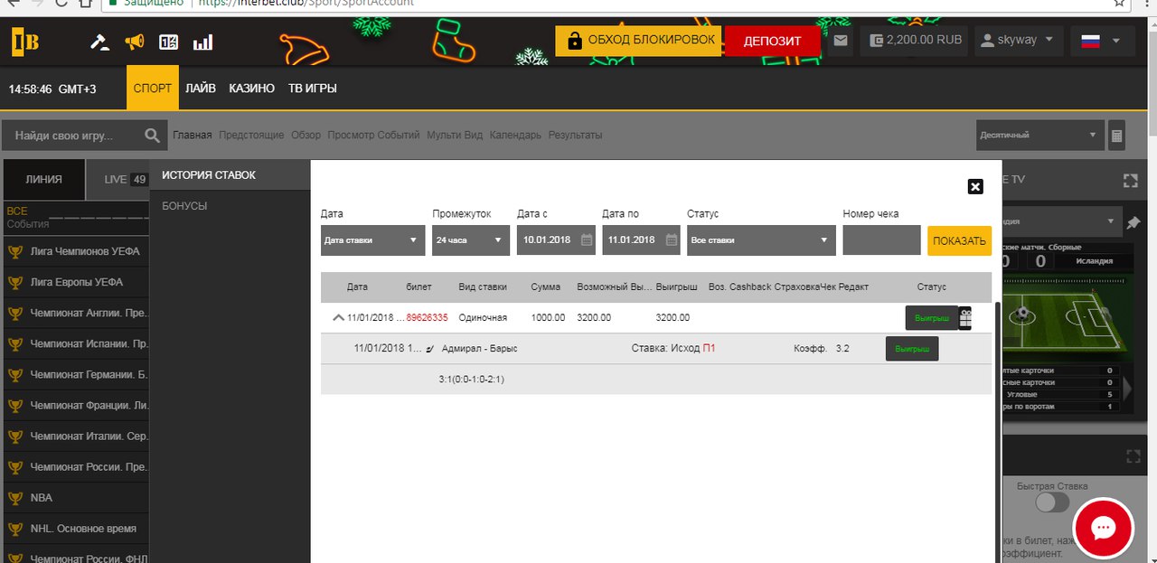This screenshot has height=563, width=1157.
Task: Click the Номер чека input field
Action: [x=881, y=240]
